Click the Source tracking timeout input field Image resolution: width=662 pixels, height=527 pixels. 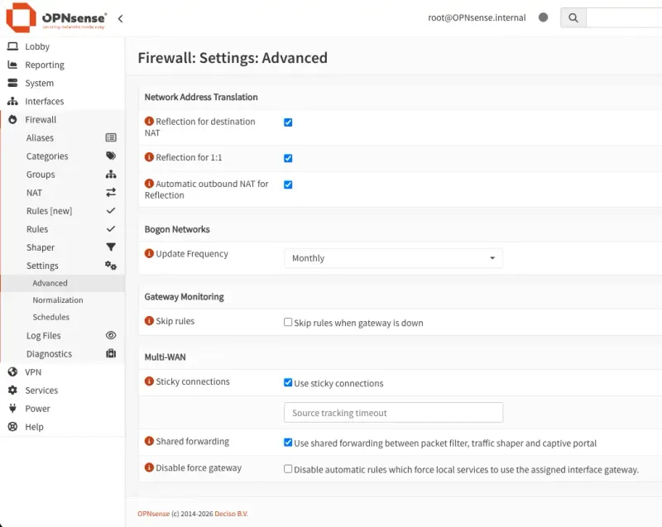tap(393, 412)
